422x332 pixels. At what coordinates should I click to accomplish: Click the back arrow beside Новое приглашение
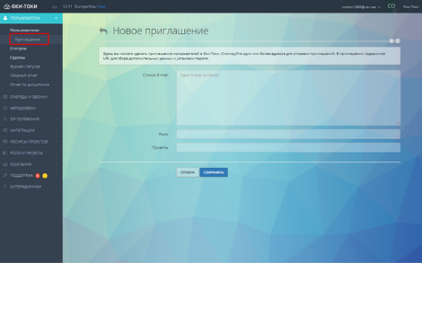coord(103,31)
